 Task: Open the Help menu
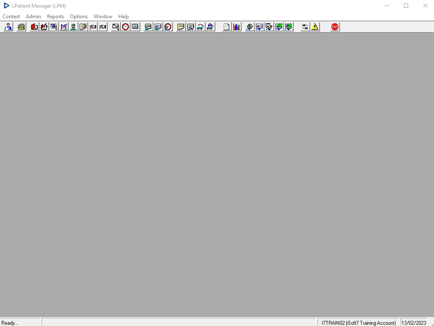(x=123, y=17)
